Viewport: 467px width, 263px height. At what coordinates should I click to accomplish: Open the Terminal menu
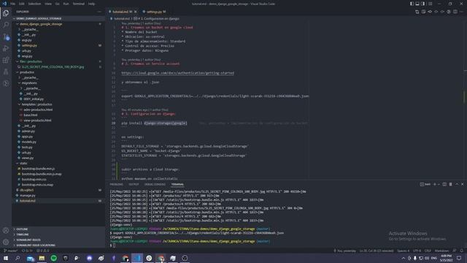(x=79, y=4)
